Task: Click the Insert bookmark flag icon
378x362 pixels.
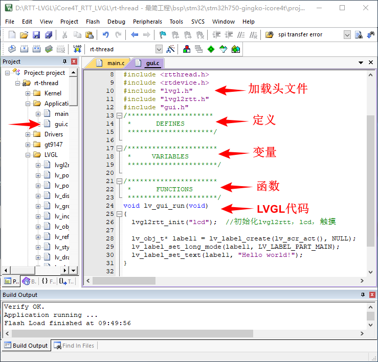Action: point(163,35)
